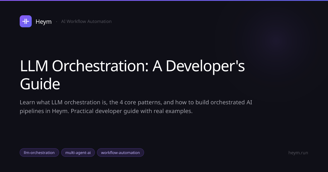
Task: Click the AI Workflow Automation tagline
Action: tap(86, 21)
